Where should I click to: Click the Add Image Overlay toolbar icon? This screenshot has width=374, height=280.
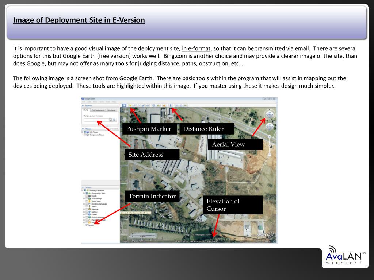pos(143,105)
